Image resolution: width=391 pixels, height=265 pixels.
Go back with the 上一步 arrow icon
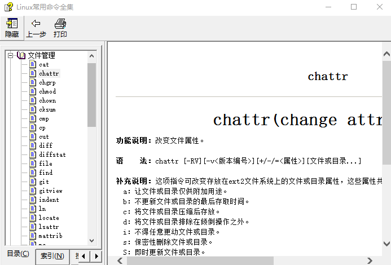click(x=36, y=24)
